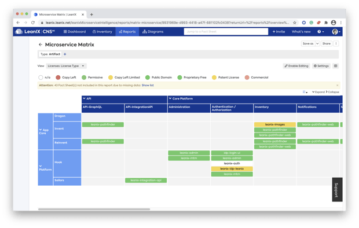Toggle the Commercial legend filter
The image size is (359, 228).
257,78
